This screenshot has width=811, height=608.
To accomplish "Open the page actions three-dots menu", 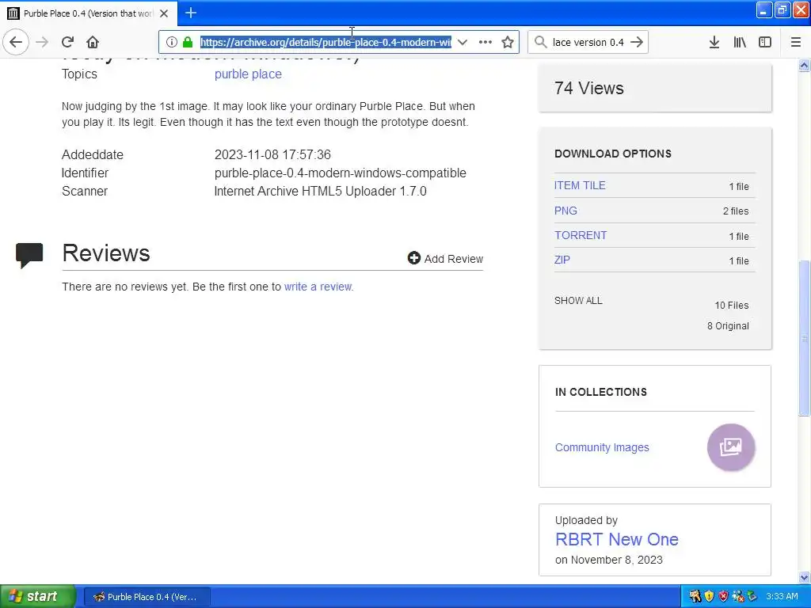I will tap(485, 42).
